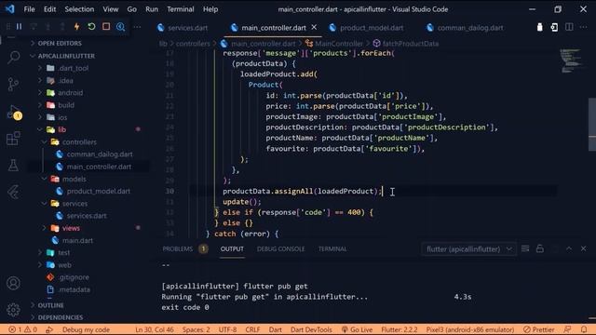Image resolution: width=596 pixels, height=335 pixels.
Task: Switch to TERMINAL panel tab
Action: pos(332,249)
